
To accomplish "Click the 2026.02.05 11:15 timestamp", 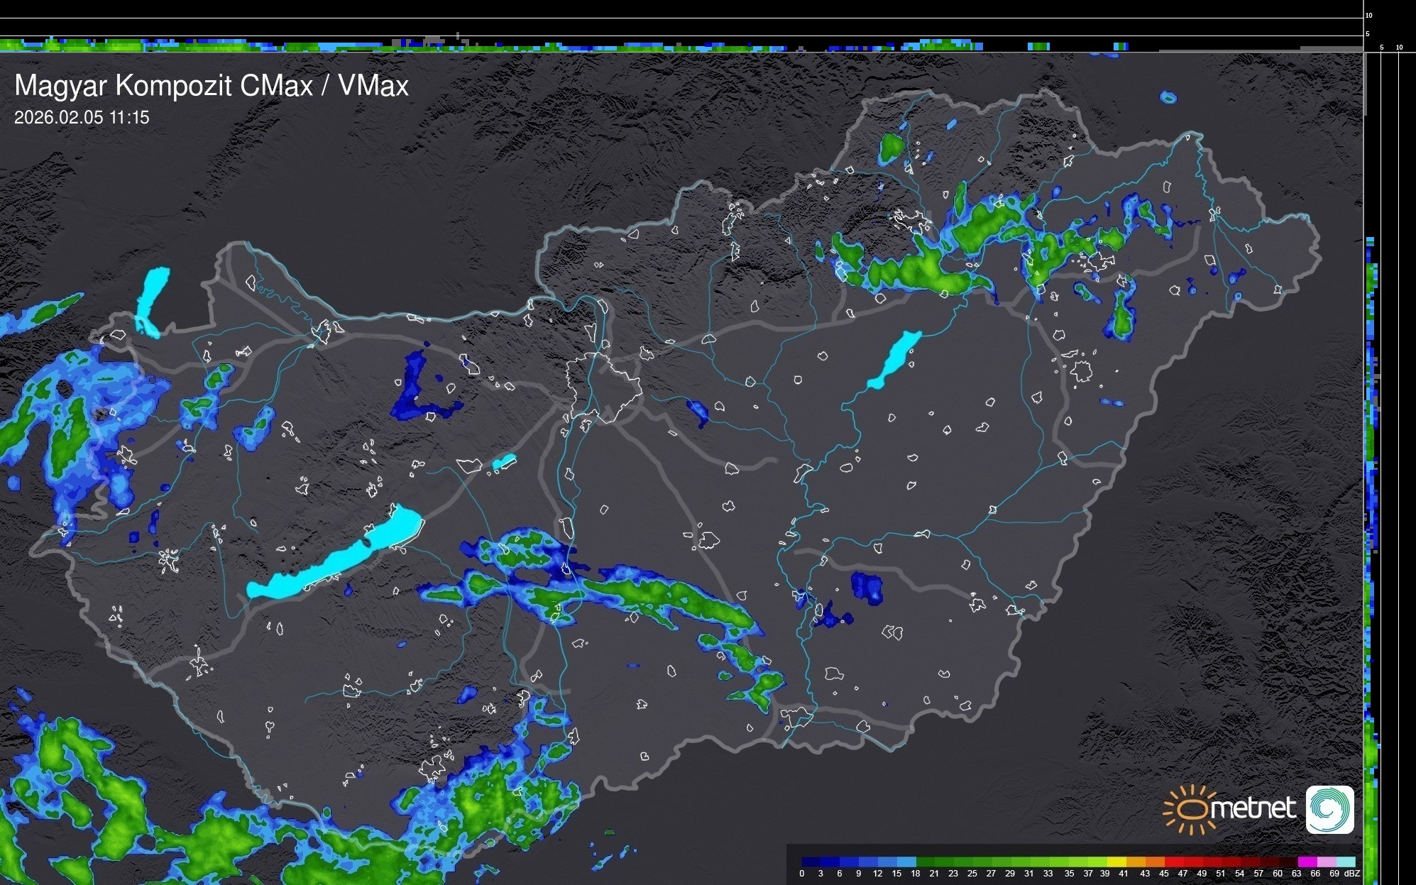I will point(82,118).
